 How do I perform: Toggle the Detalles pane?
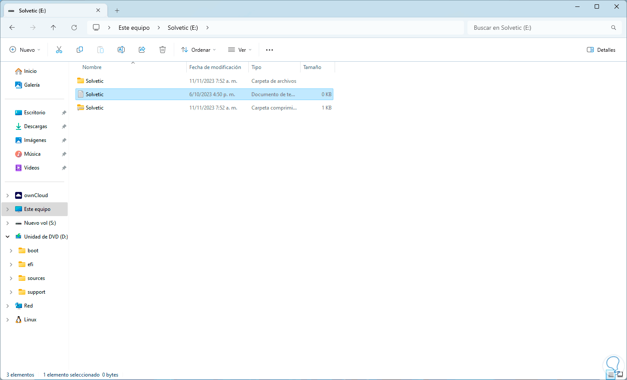tap(601, 50)
